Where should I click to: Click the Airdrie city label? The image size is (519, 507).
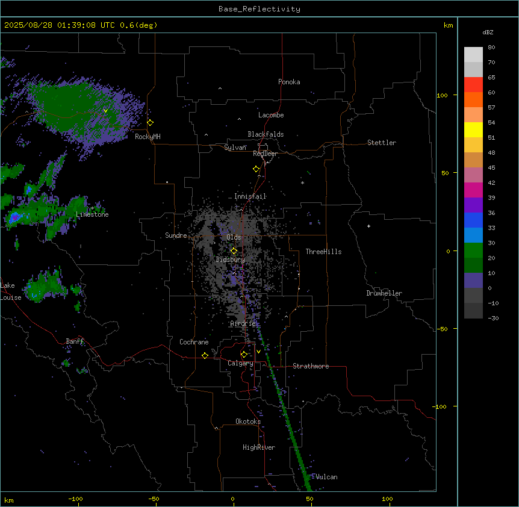pos(243,323)
